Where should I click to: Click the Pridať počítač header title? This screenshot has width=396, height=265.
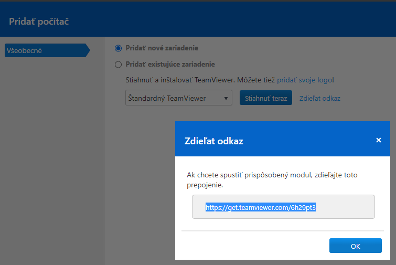[x=39, y=22]
